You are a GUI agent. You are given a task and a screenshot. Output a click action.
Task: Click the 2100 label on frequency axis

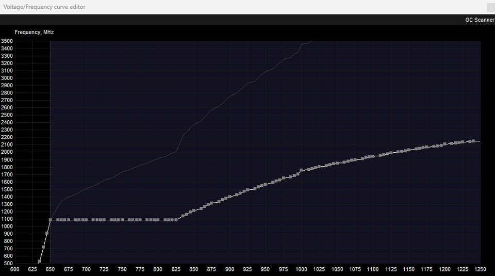(x=7, y=145)
